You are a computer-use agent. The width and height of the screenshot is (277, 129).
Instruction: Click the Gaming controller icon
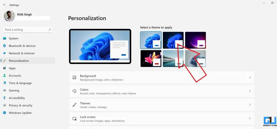coord(4,91)
